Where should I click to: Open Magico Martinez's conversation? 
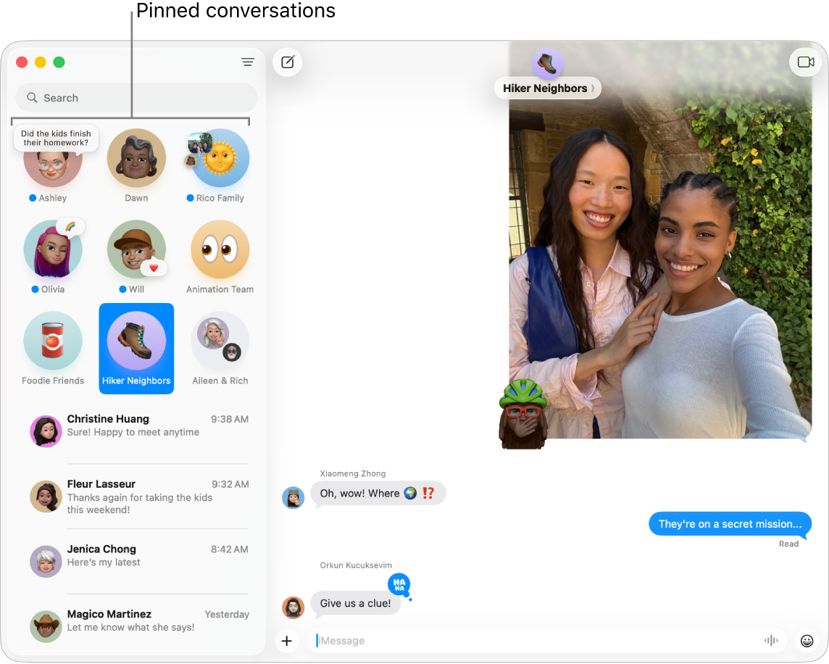[136, 620]
